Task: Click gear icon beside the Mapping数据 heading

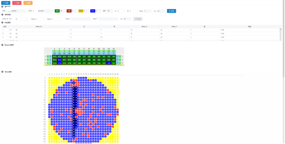Action: tap(2, 45)
